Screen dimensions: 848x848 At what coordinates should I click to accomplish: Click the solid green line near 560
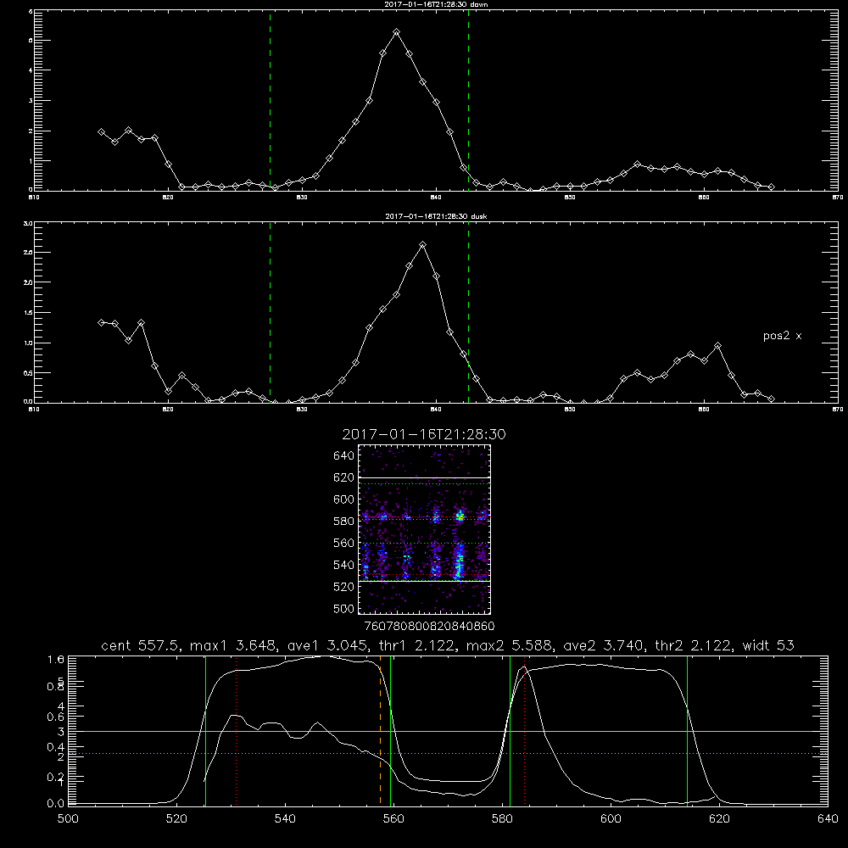coord(390,730)
